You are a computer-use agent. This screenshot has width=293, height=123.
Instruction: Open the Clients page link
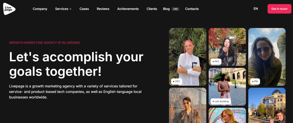[x=152, y=9]
